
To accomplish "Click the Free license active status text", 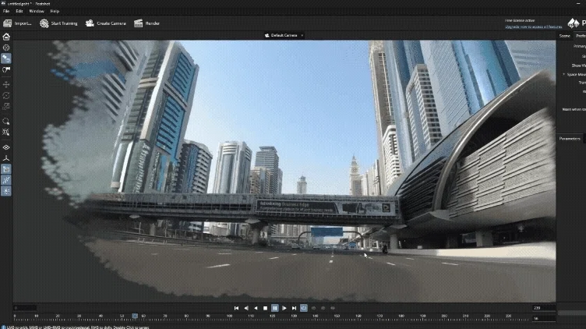I will (520, 20).
